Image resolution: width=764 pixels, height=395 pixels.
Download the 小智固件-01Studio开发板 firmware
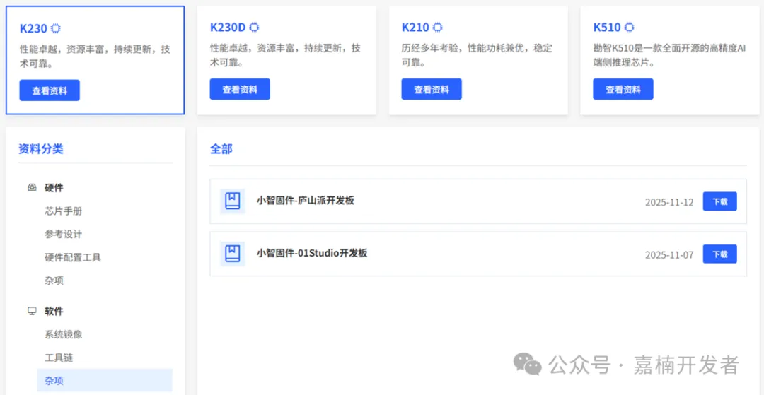pyautogui.click(x=719, y=254)
